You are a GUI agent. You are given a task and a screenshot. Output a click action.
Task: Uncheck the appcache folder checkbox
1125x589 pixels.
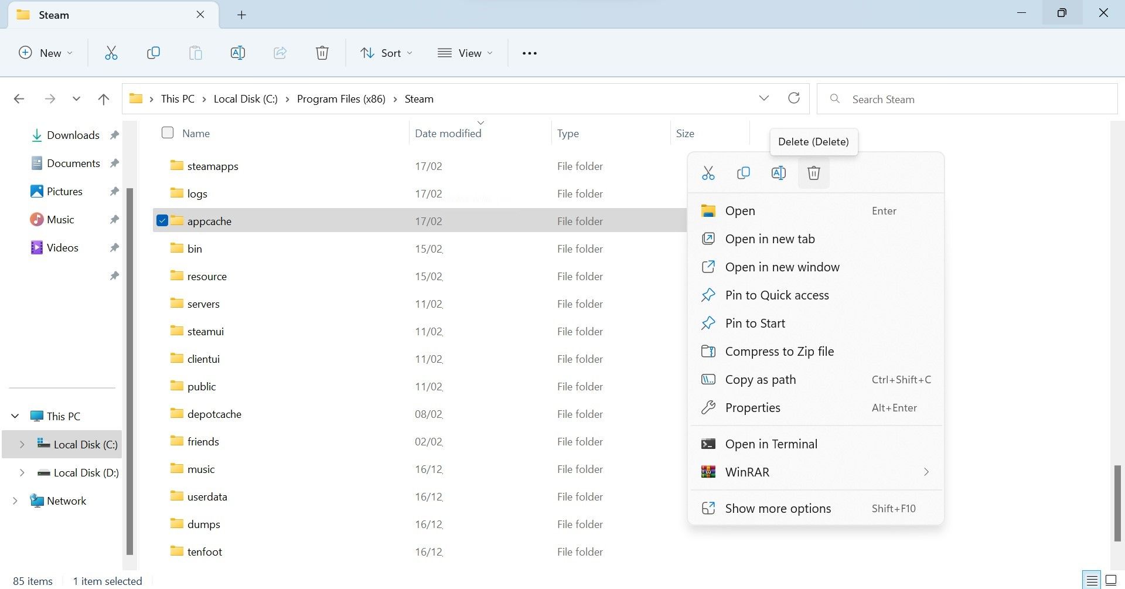click(x=162, y=220)
